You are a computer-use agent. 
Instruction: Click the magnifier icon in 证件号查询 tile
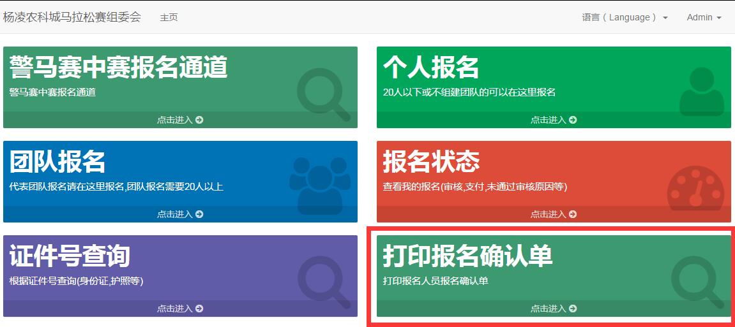[324, 281]
